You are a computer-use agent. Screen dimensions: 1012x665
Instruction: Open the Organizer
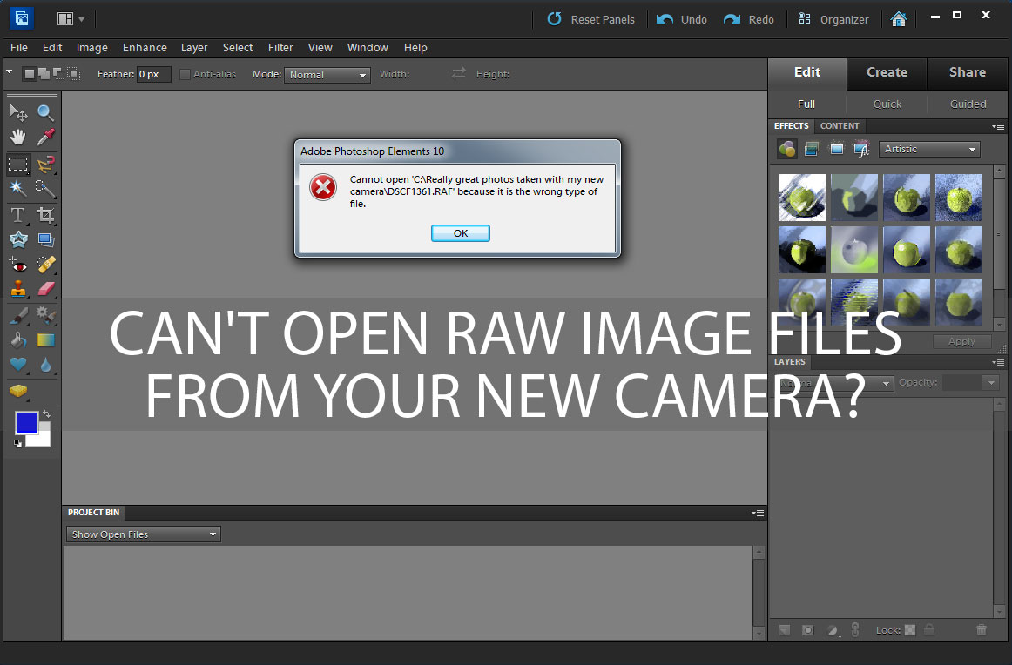click(x=833, y=19)
